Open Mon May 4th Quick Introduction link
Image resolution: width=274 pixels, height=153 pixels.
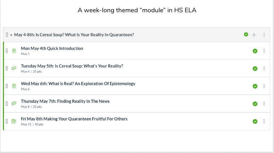(52, 48)
